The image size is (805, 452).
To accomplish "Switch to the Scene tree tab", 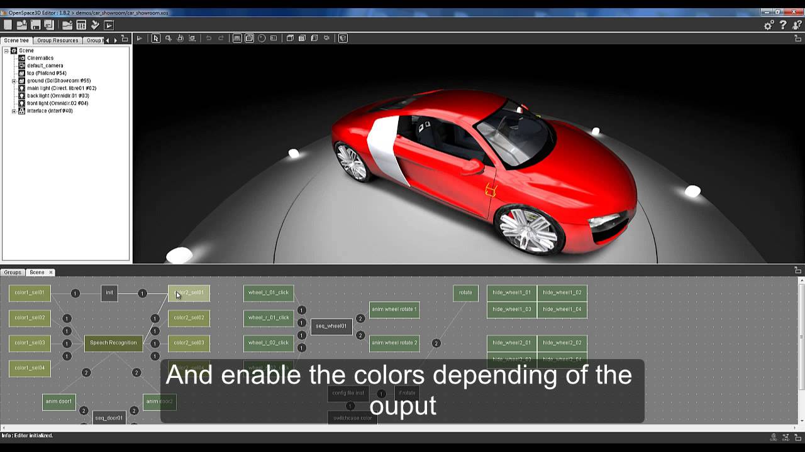I will tap(16, 40).
